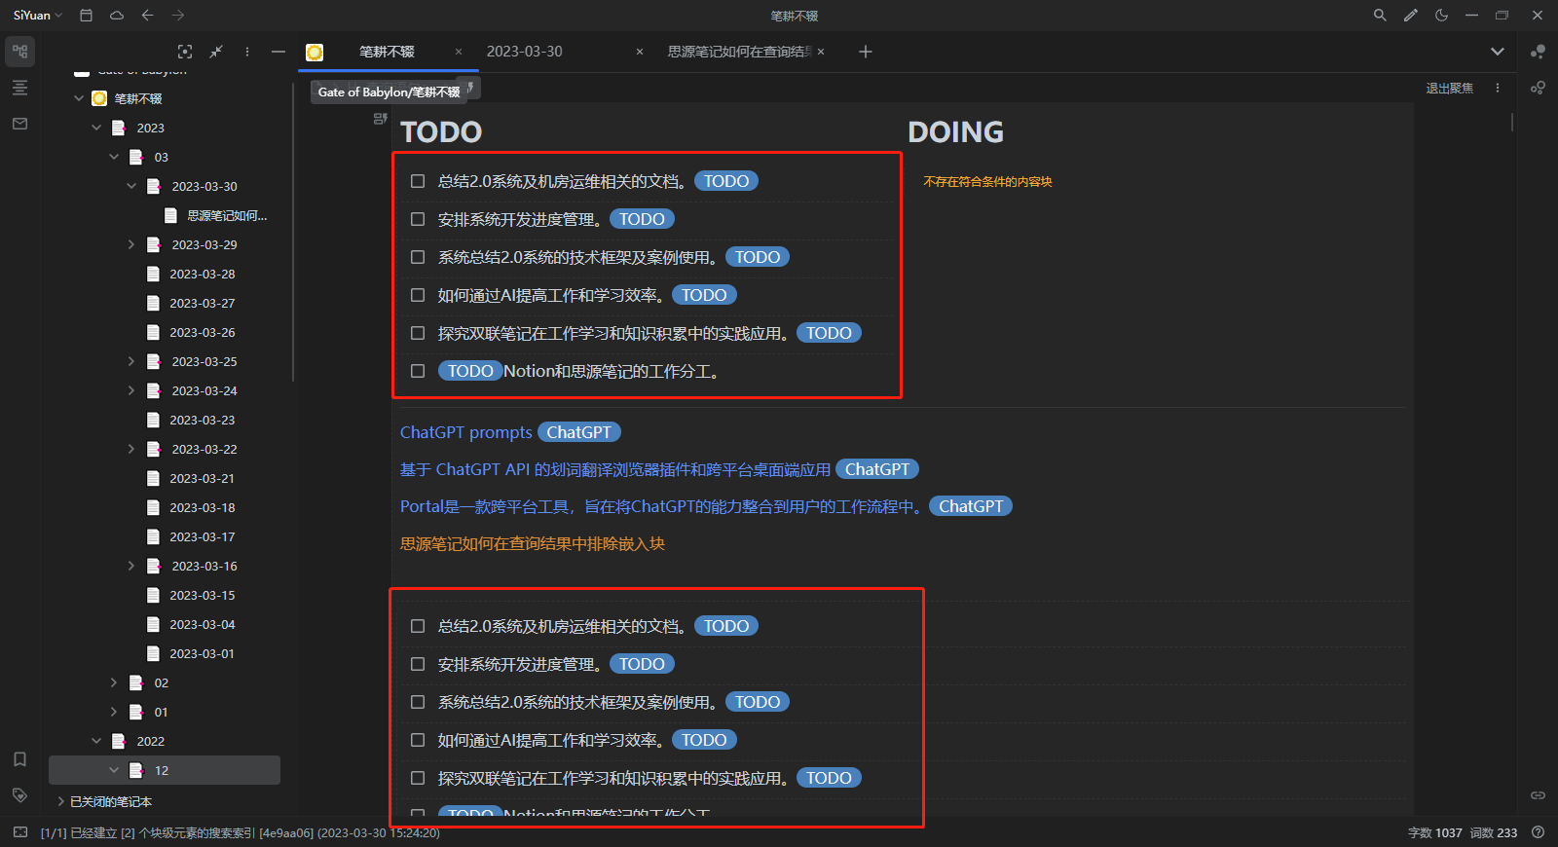Screen dimensions: 1558x847
Task: Add a new tab with plus icon
Action: coord(865,52)
